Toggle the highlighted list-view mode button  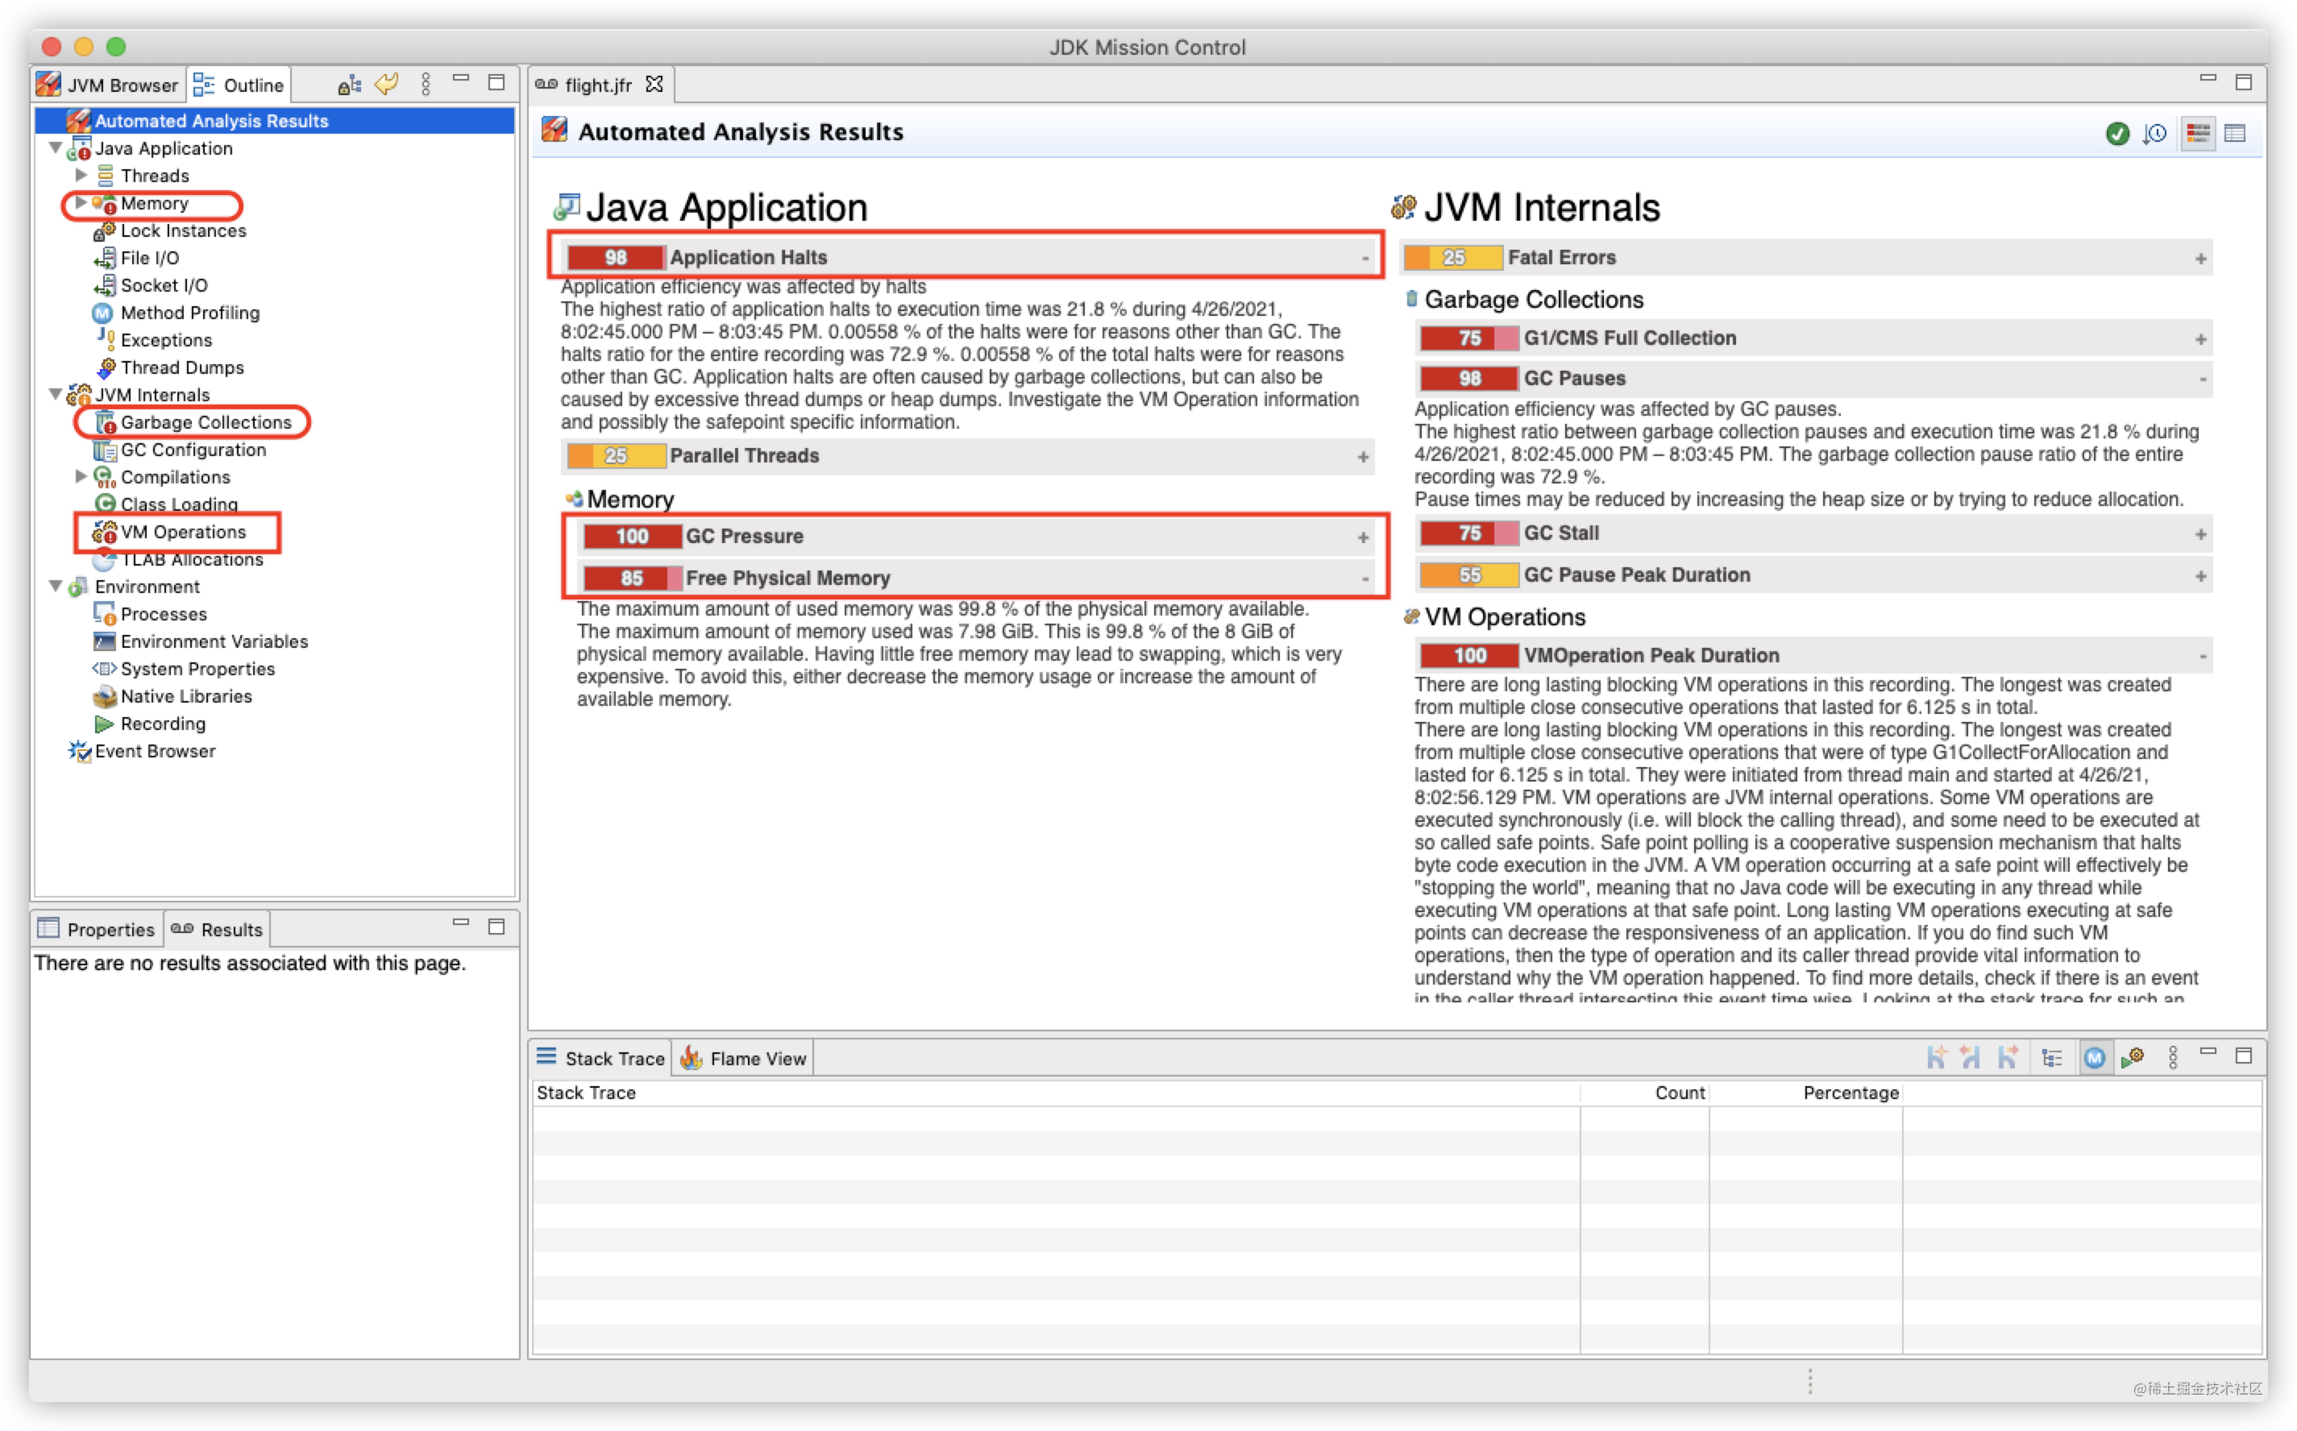click(x=2199, y=135)
